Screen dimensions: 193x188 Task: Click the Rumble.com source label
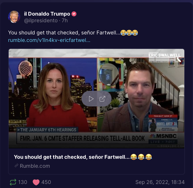35,166
